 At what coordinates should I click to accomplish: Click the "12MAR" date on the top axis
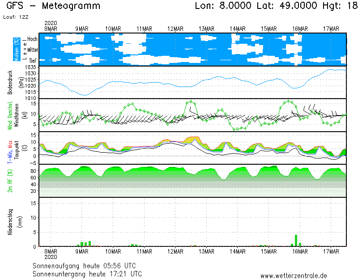[175, 29]
